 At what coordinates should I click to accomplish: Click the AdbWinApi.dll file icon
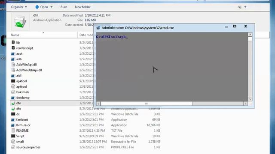tap(13, 65)
